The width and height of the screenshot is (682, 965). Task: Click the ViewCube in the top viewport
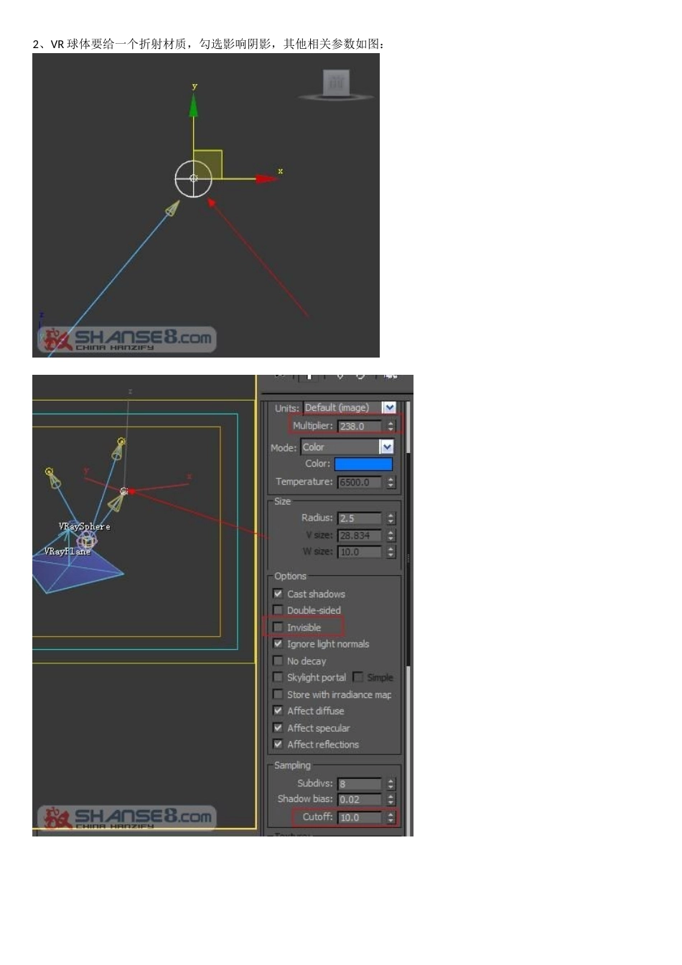coord(336,84)
